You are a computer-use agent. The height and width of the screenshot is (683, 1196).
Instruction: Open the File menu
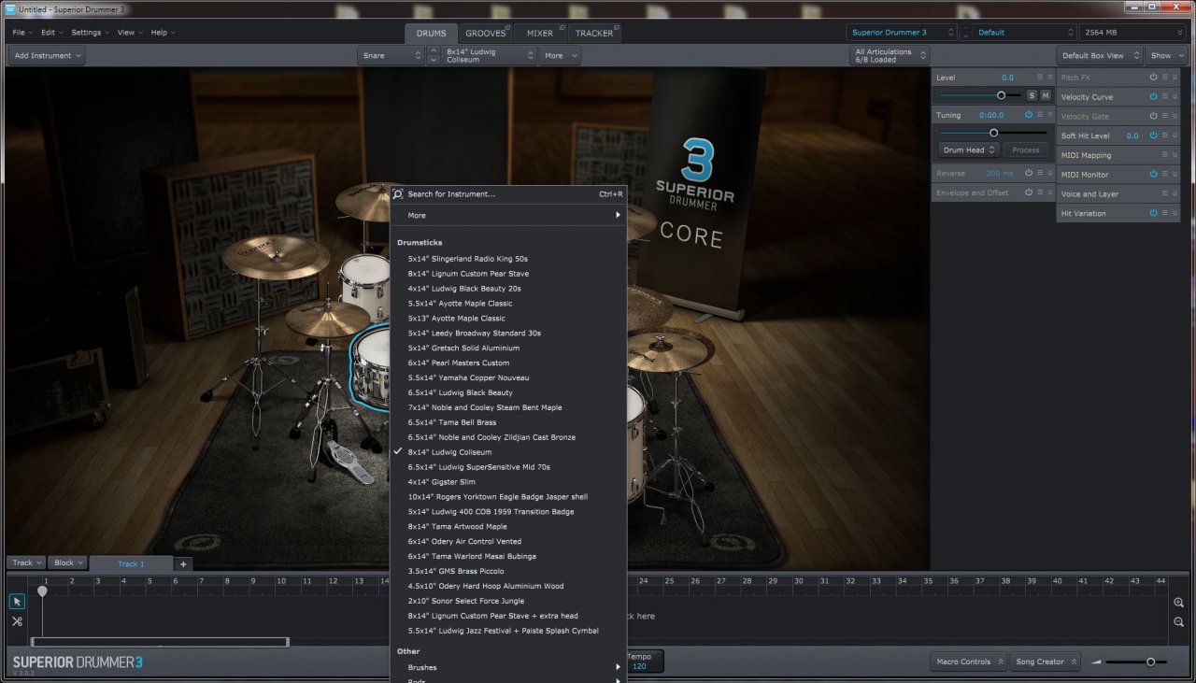pyautogui.click(x=22, y=32)
